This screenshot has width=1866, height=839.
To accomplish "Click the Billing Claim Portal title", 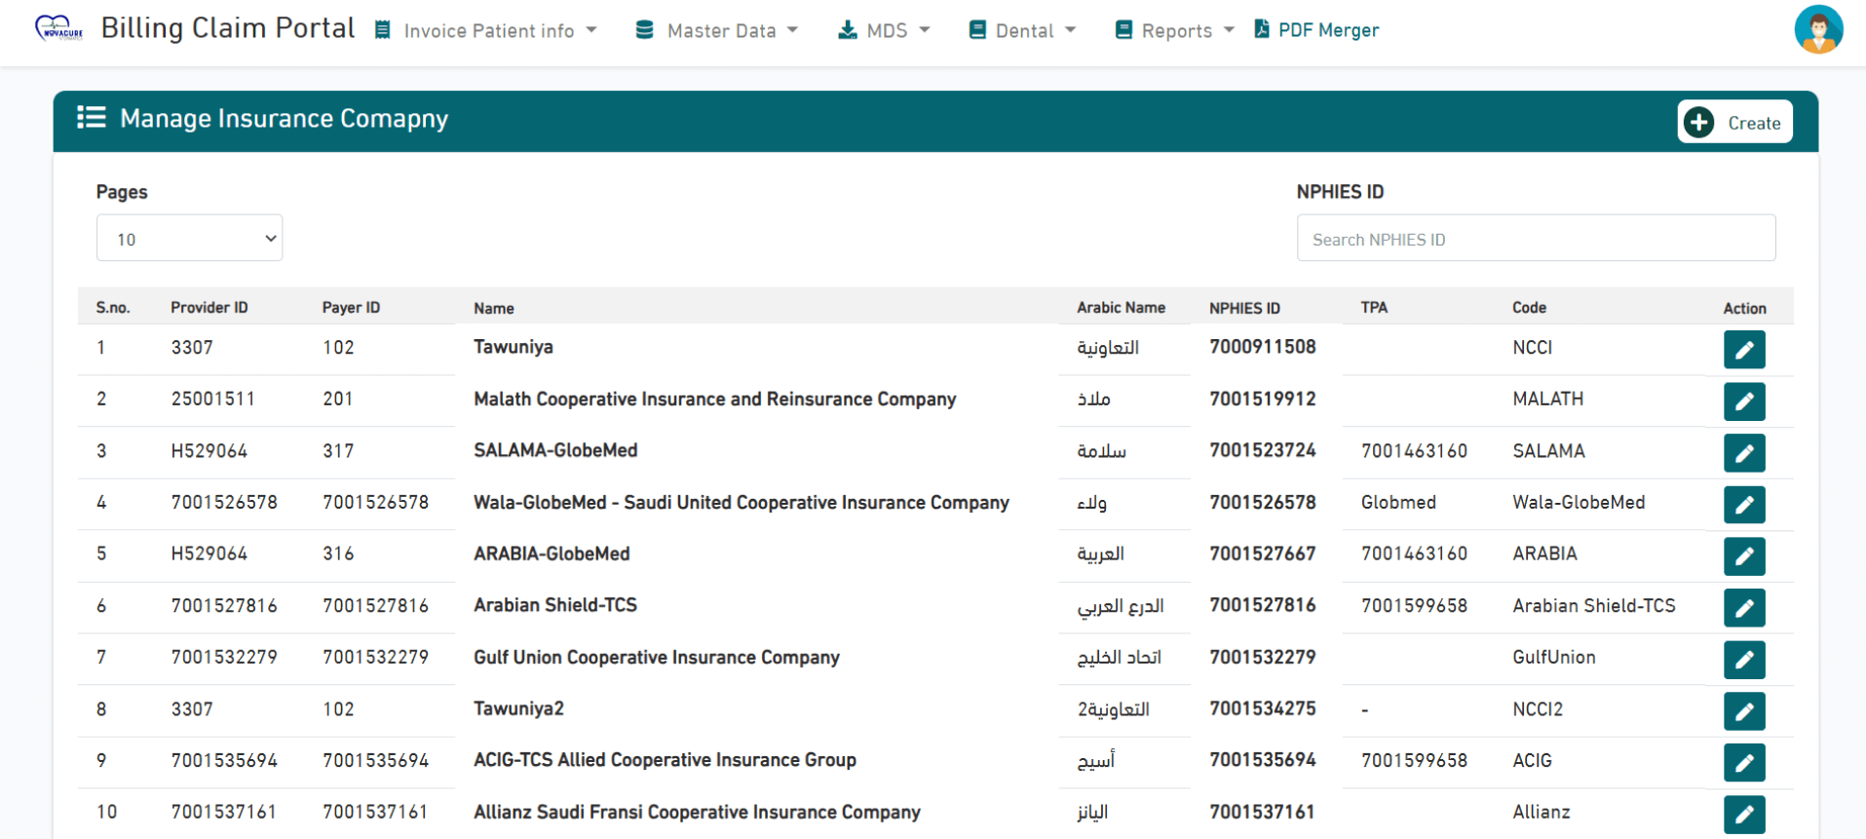I will click(x=228, y=28).
